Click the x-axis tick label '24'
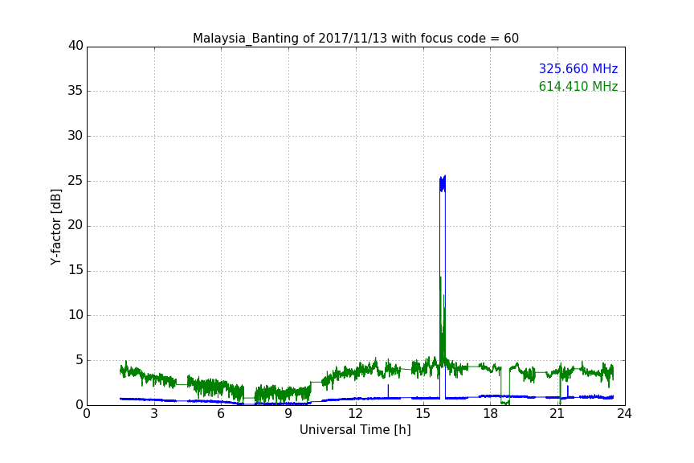This screenshot has height=463, width=694. tap(624, 414)
